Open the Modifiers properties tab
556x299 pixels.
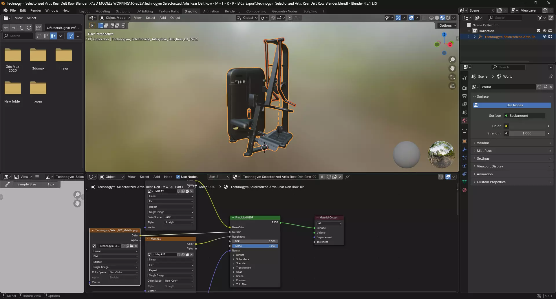tap(464, 149)
